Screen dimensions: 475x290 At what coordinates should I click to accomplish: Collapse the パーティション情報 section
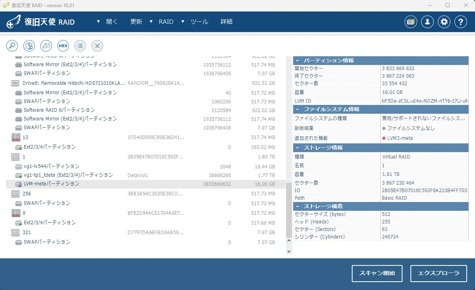click(298, 61)
